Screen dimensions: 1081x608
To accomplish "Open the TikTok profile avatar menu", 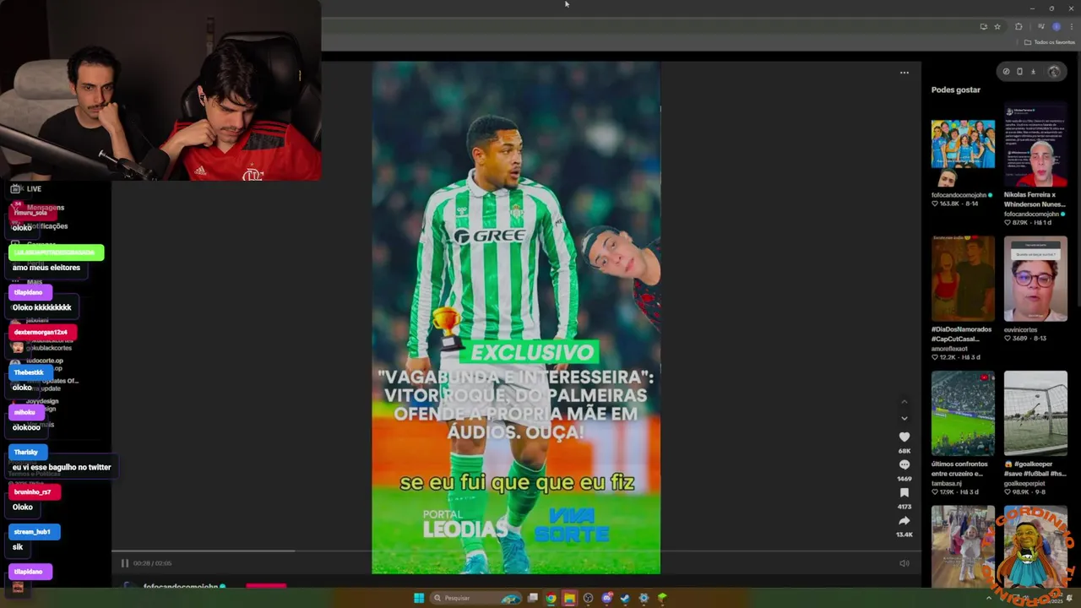I will [x=1053, y=72].
